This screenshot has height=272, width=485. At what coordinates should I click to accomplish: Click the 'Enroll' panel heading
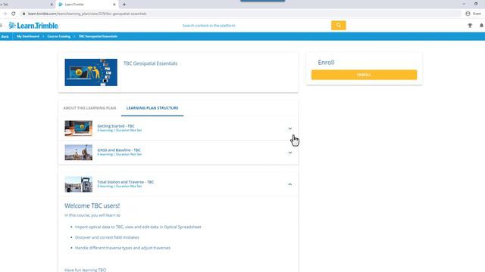coord(326,62)
